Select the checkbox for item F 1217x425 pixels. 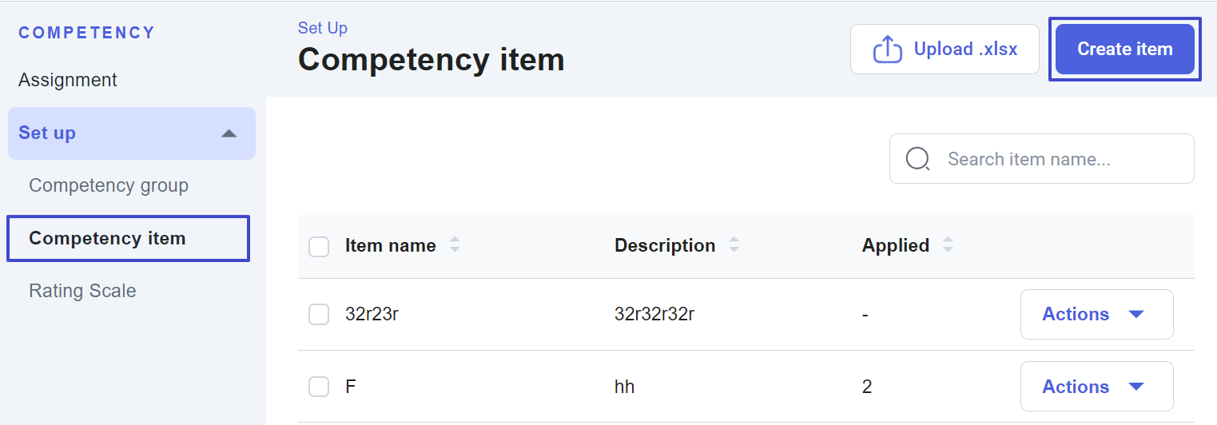[319, 387]
